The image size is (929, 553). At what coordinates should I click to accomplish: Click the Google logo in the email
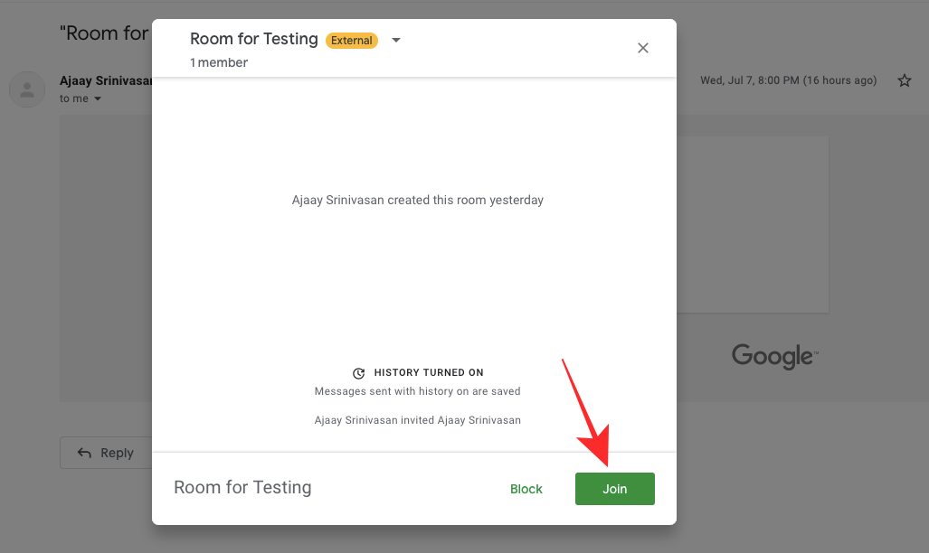pos(774,355)
